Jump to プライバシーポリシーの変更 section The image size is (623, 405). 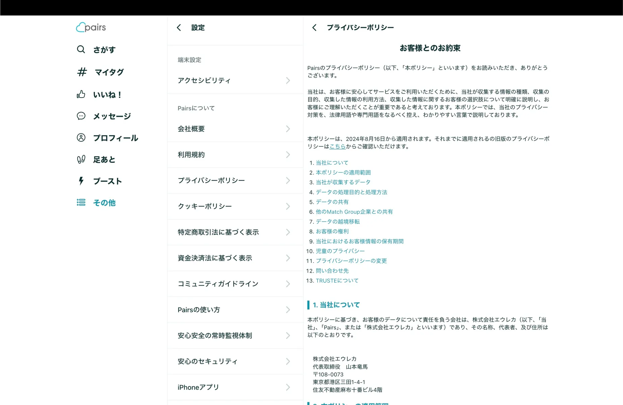pos(351,261)
